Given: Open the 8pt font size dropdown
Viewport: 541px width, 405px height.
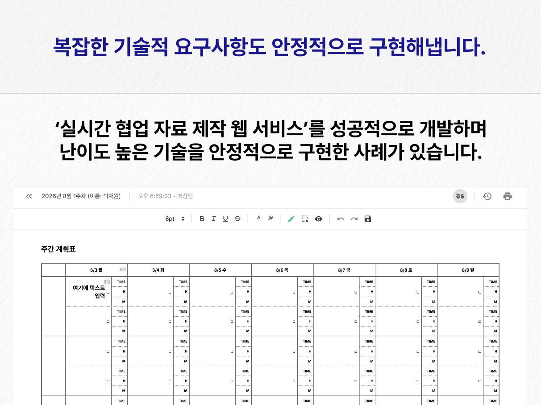Looking at the screenshot, I should [x=175, y=219].
